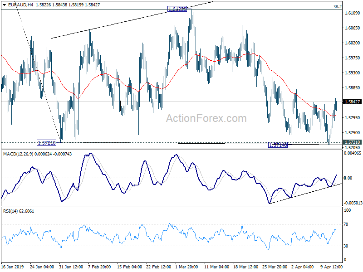Click the 7 Feb 20:00 date label
Screen dimensions: 363x272
tap(99, 267)
